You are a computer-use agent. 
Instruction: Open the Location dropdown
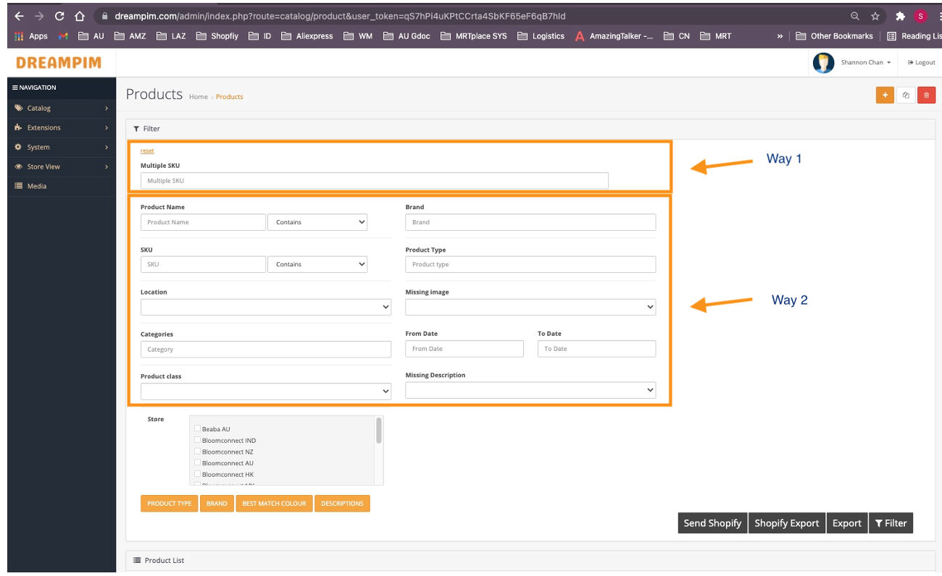pyautogui.click(x=266, y=307)
